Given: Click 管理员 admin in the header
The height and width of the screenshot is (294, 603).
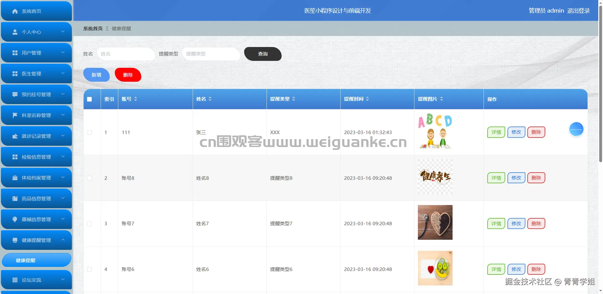Looking at the screenshot, I should coord(546,11).
